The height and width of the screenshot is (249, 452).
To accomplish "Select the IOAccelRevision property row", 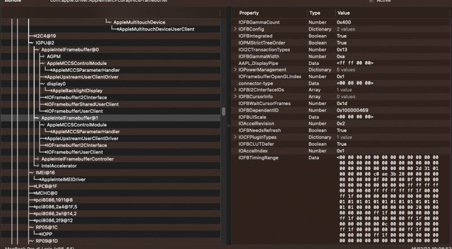I will (341, 124).
